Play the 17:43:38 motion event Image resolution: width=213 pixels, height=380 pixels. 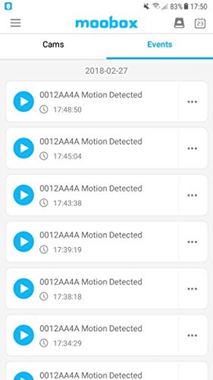(x=24, y=195)
